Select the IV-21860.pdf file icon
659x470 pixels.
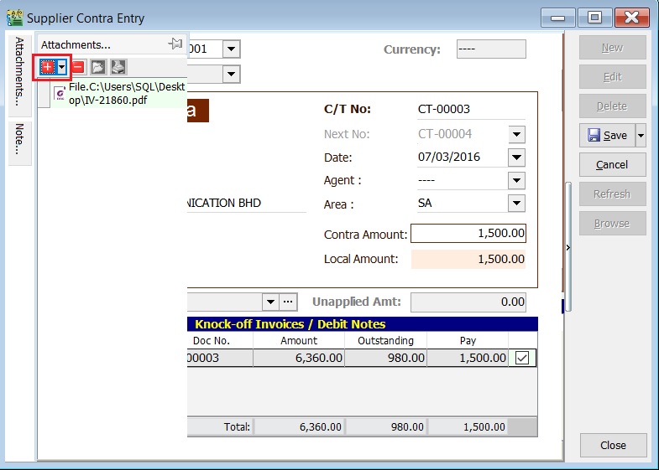(60, 93)
